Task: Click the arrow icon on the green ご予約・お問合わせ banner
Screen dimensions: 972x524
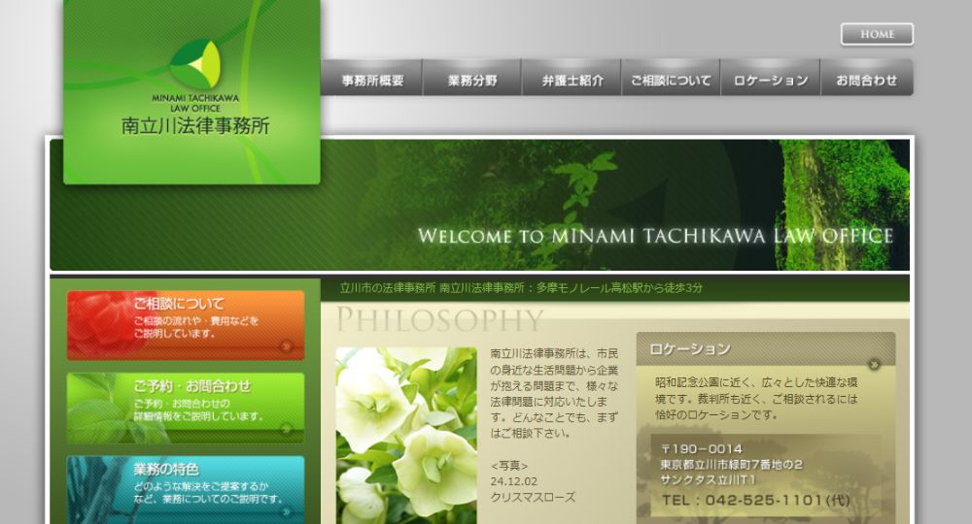Action: (286, 428)
